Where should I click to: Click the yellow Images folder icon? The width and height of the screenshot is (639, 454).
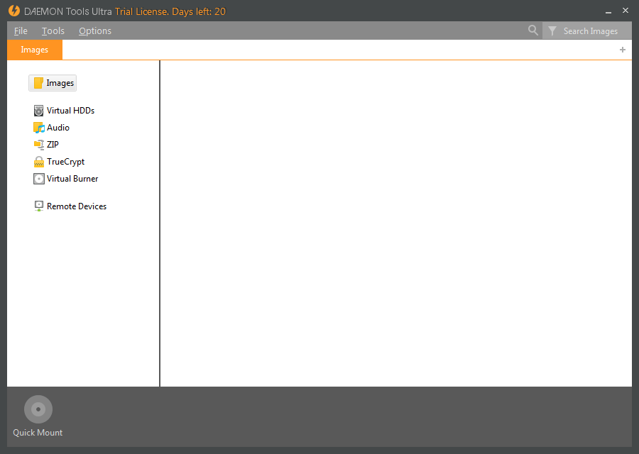coord(40,82)
